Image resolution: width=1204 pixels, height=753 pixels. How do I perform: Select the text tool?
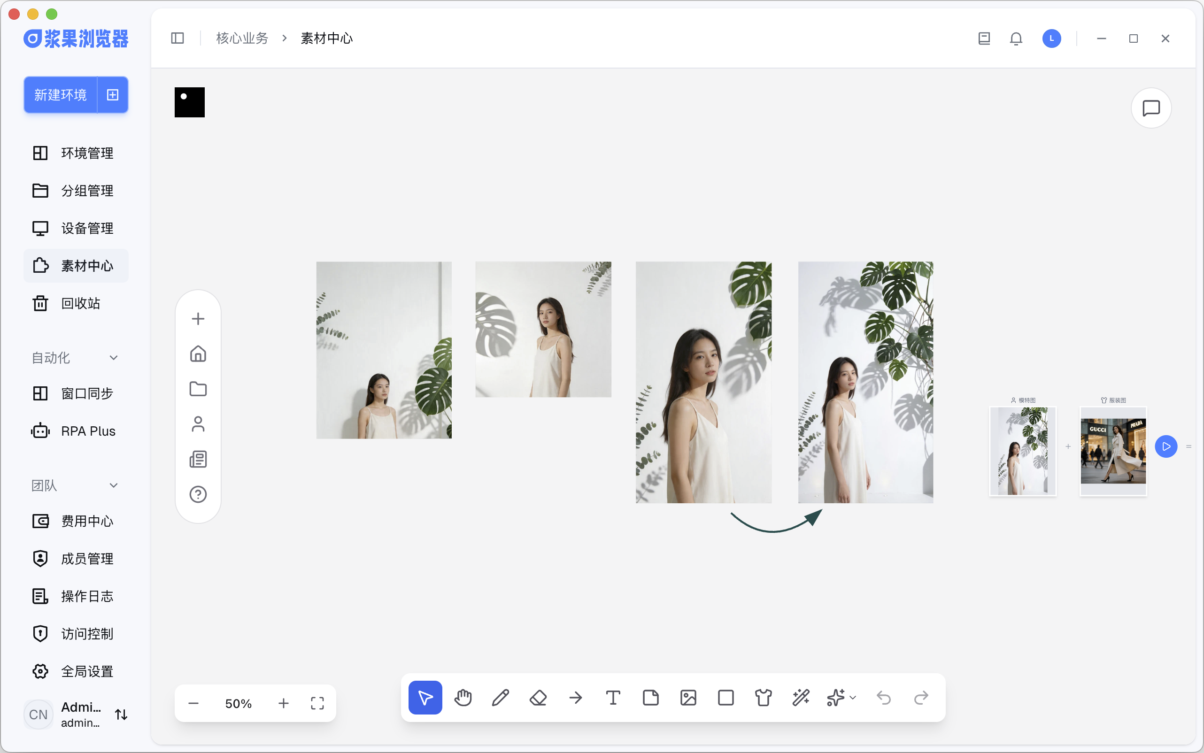coord(613,698)
